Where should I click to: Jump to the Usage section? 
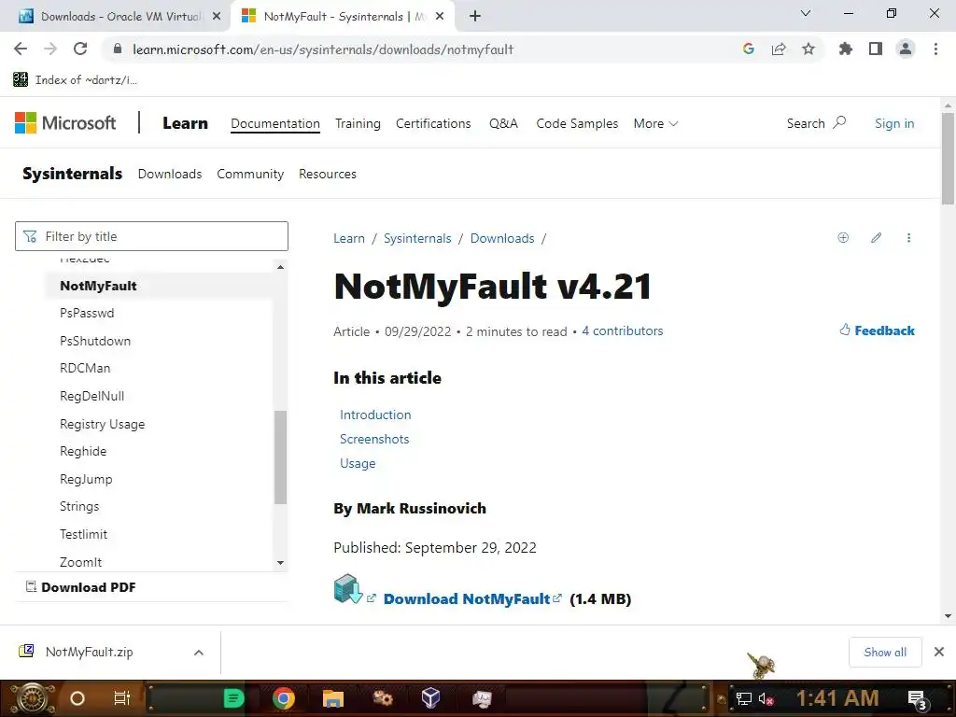click(358, 463)
